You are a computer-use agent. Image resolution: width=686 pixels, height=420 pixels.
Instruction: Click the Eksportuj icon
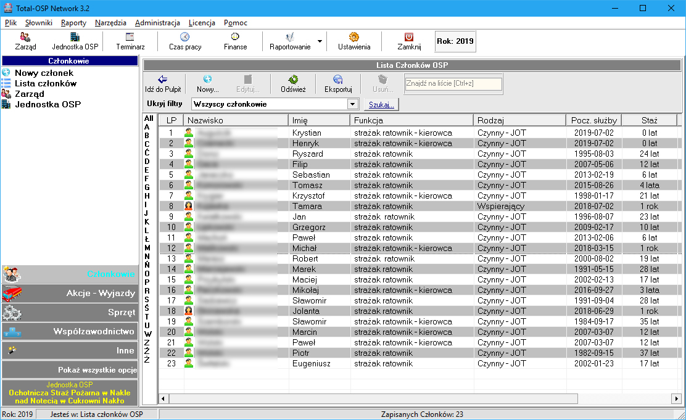tap(337, 79)
